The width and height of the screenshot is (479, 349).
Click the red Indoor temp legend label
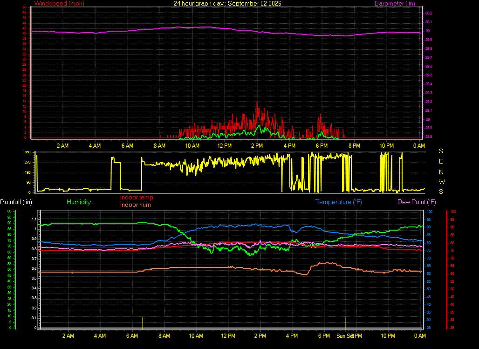click(137, 198)
